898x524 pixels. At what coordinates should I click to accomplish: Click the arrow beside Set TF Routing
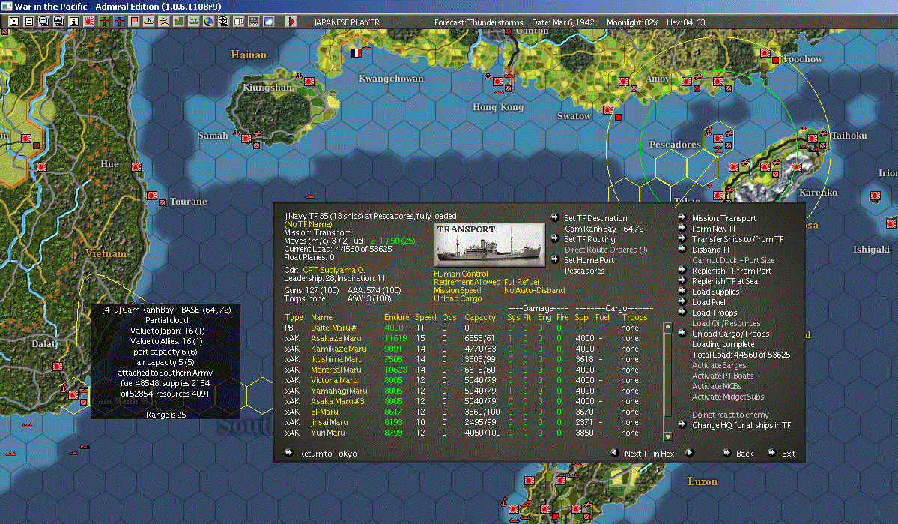point(555,238)
